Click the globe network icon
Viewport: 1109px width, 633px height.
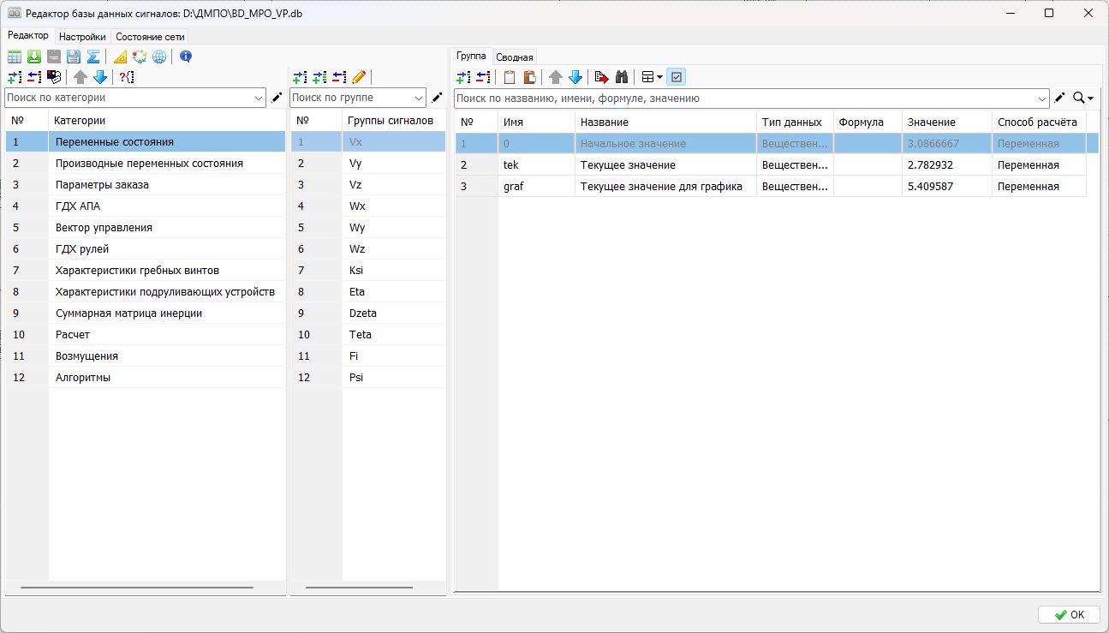click(x=159, y=57)
